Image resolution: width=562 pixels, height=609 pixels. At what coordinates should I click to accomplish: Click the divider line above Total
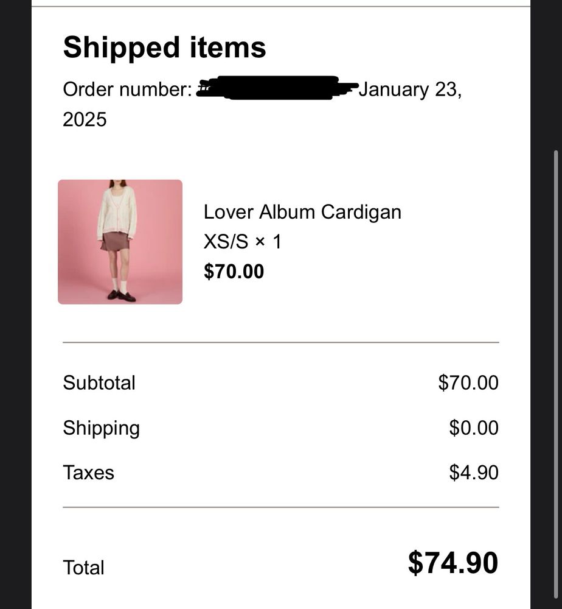[280, 507]
